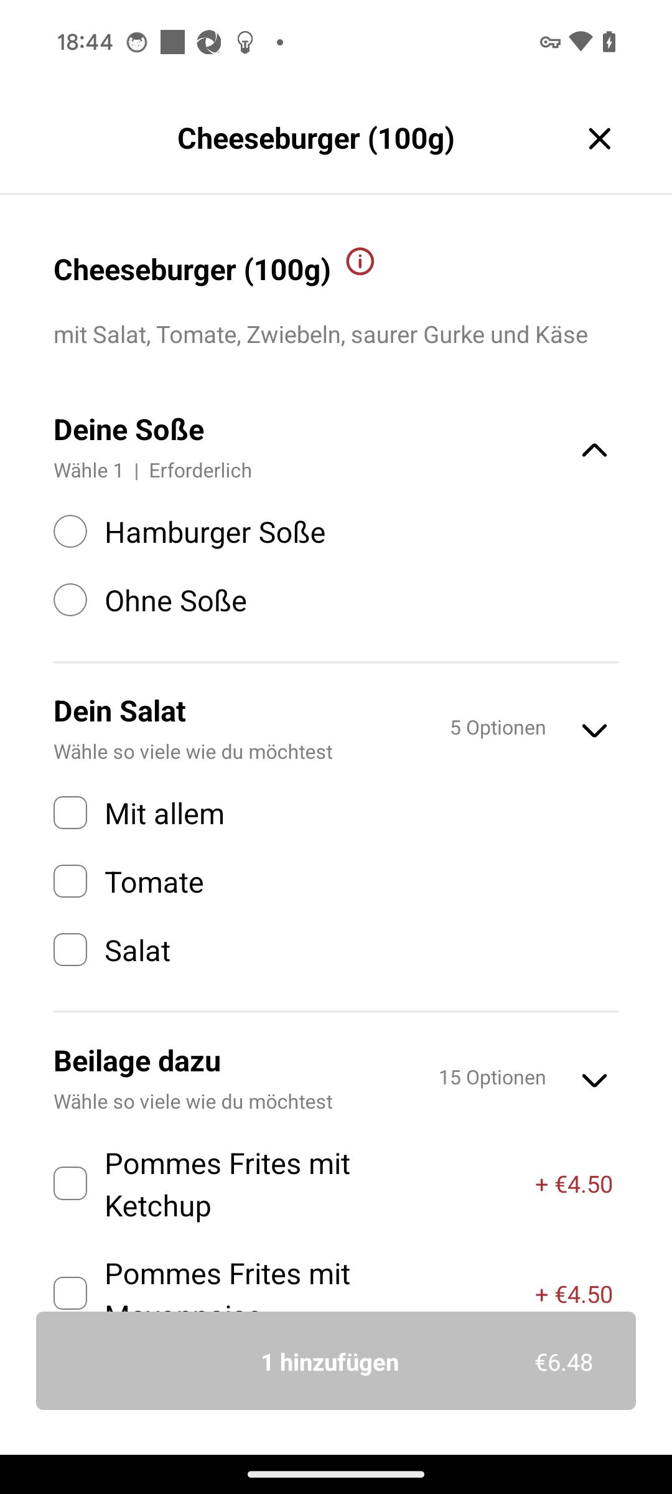Screen dimensions: 672x1494
Task: Check Pommes Frites mit Ketchup
Action: 70,1183
